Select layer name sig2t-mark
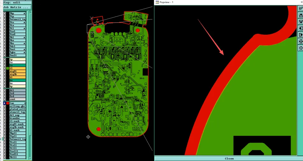This screenshot has width=303, height=161. [18, 124]
